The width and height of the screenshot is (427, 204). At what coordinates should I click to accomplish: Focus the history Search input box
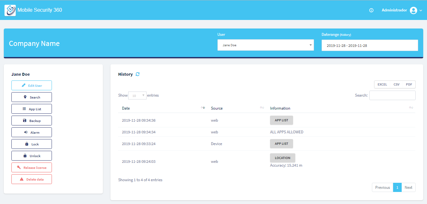coord(392,95)
